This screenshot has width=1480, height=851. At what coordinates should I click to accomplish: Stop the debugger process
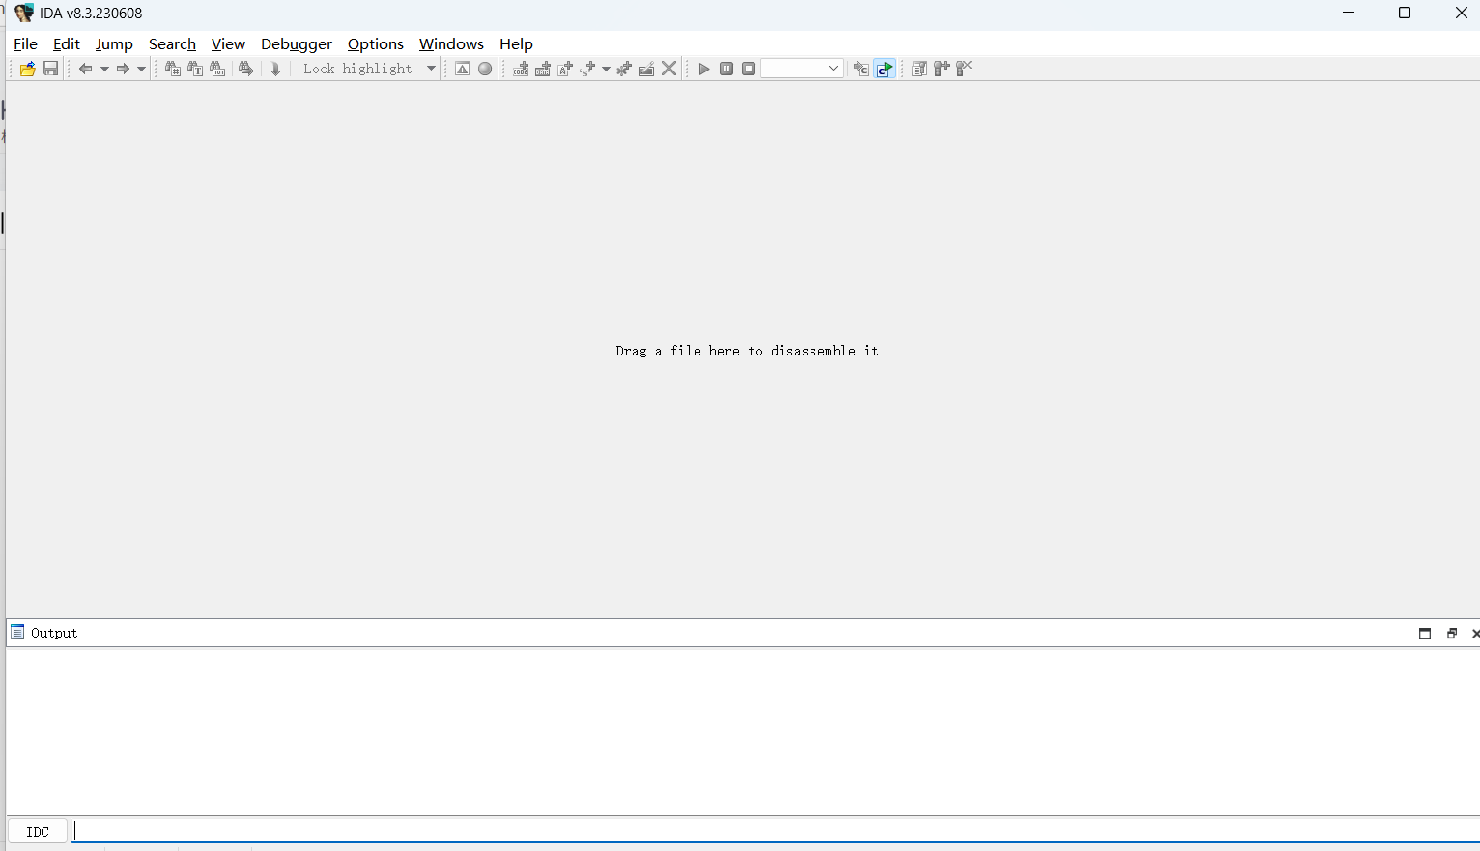click(749, 68)
